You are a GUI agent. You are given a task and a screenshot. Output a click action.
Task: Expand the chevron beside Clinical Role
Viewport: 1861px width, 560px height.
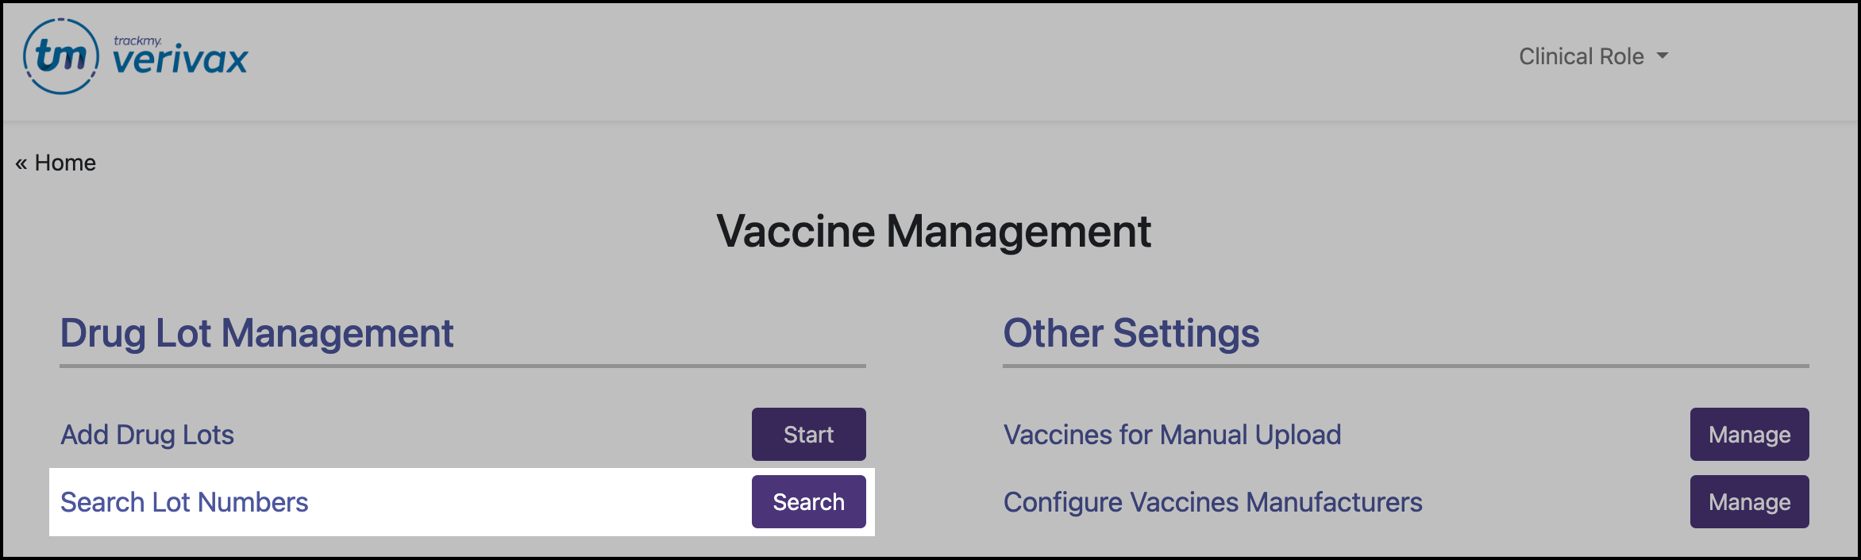(1663, 56)
